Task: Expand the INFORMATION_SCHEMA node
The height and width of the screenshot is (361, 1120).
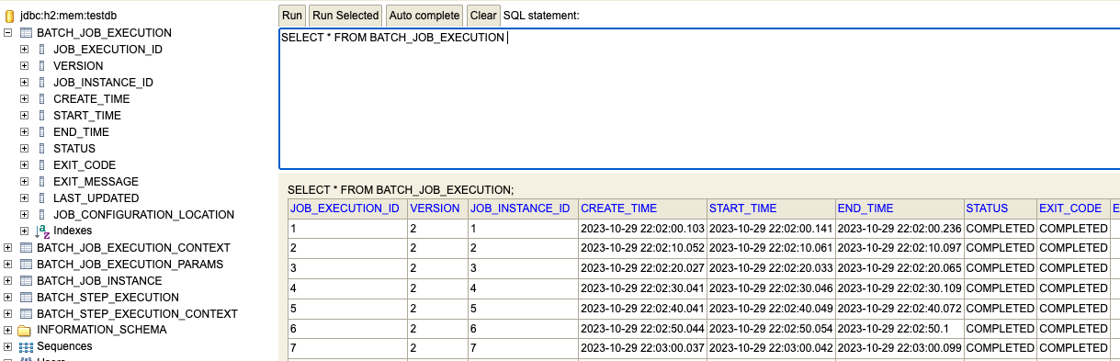Action: pos(8,330)
